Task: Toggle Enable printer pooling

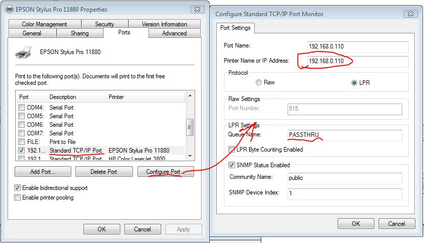Action: pyautogui.click(x=17, y=198)
